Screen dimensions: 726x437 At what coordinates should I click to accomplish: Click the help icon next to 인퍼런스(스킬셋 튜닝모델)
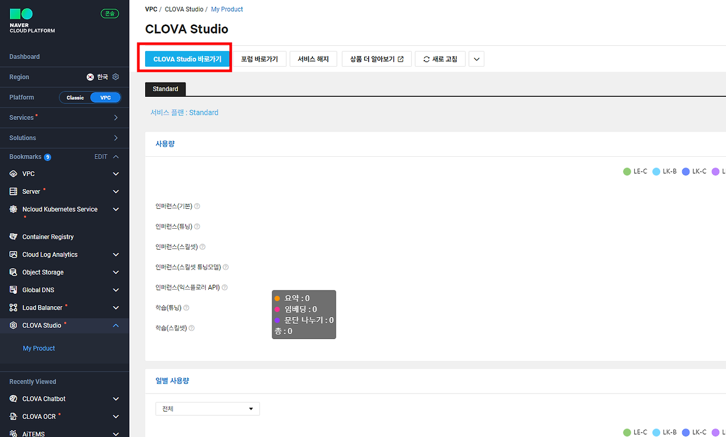click(226, 267)
